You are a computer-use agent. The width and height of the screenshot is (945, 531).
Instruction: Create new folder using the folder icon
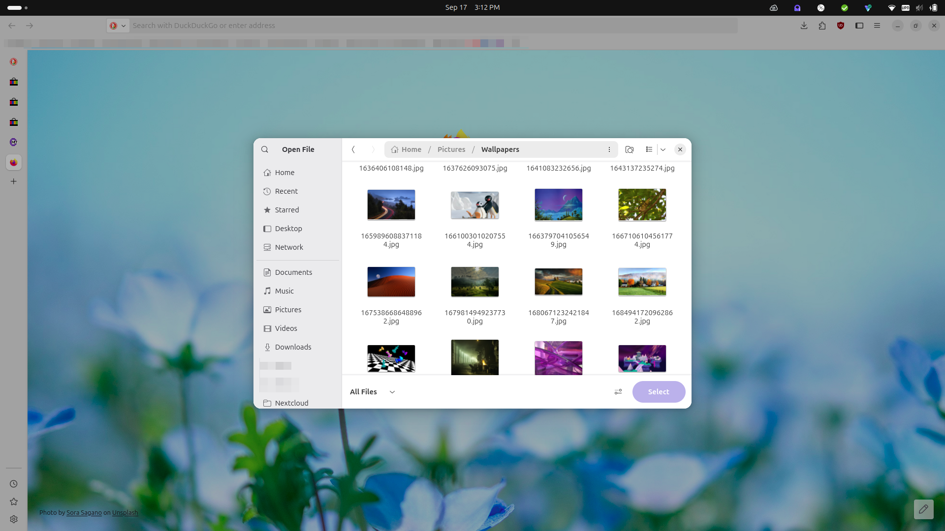tap(629, 149)
